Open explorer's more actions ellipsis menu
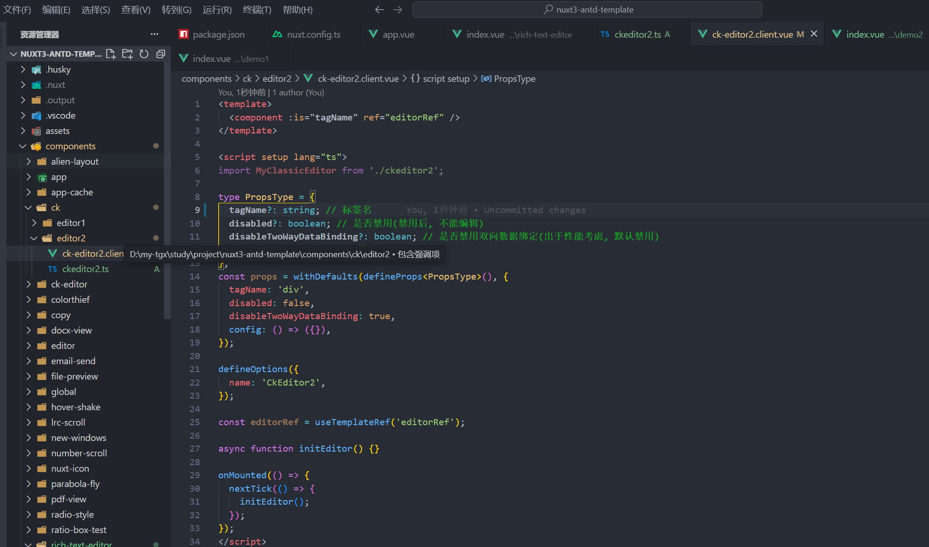 click(155, 34)
